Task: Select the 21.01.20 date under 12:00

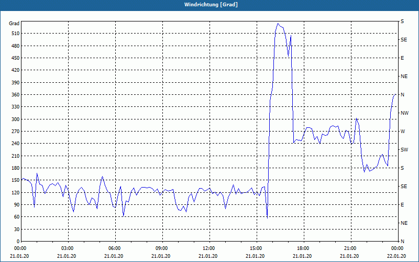Action: [208, 256]
